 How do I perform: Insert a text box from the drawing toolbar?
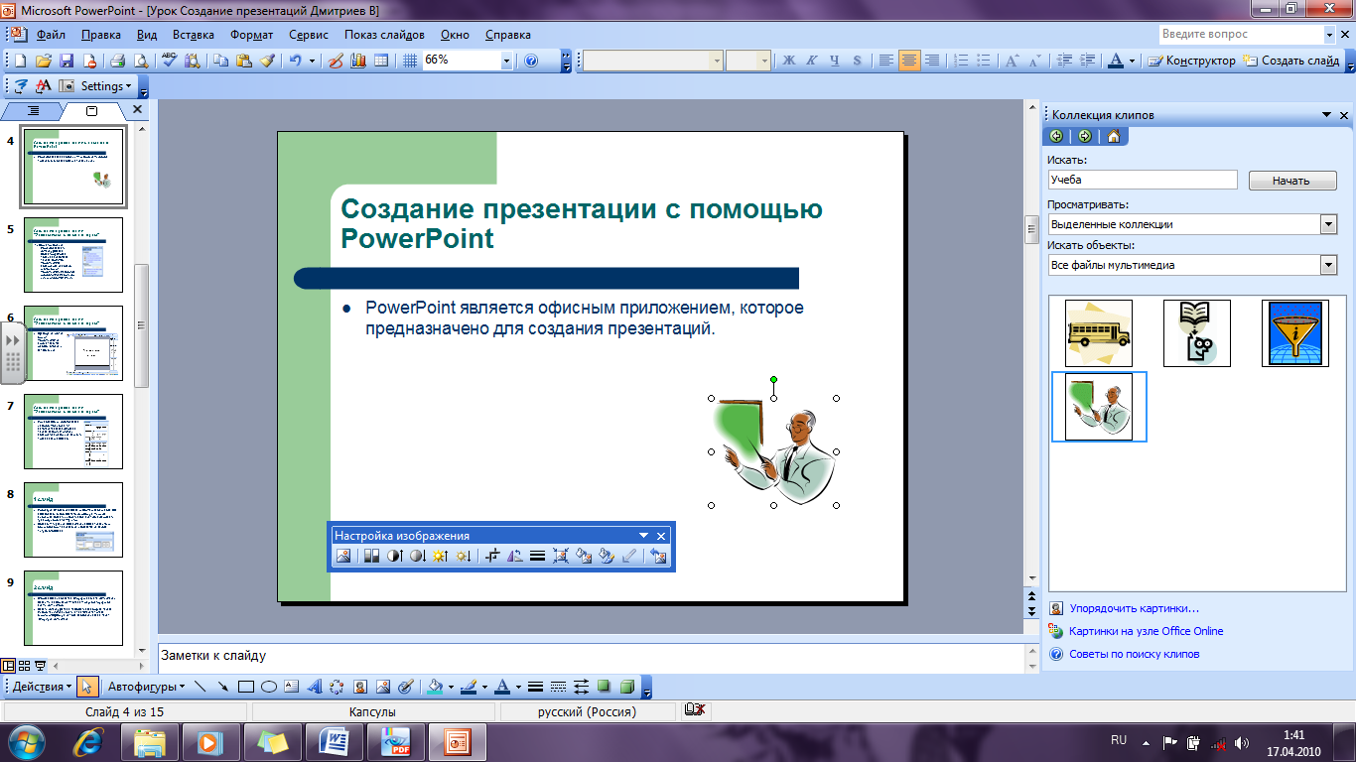292,687
